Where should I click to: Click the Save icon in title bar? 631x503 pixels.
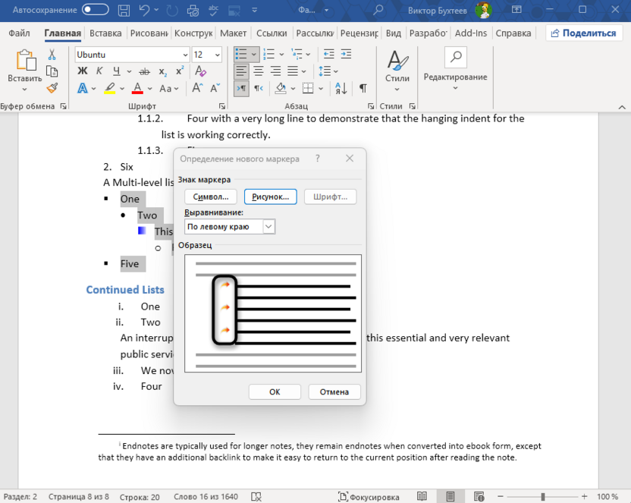[124, 11]
